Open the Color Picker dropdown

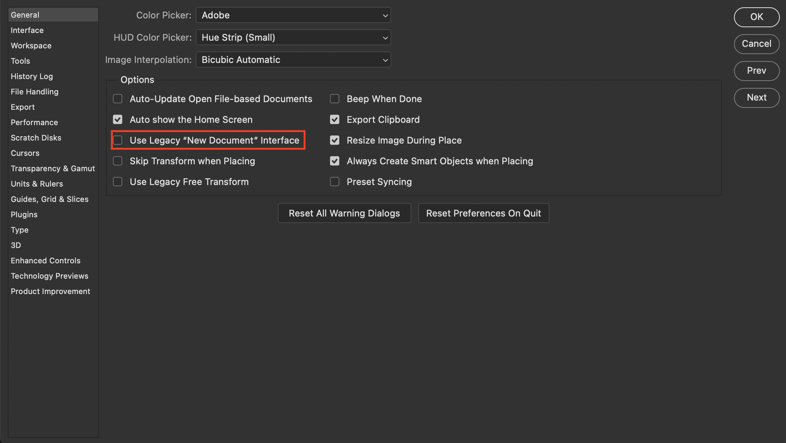[x=293, y=15]
